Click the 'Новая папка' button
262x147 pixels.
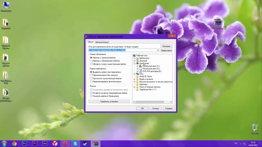pos(166,51)
